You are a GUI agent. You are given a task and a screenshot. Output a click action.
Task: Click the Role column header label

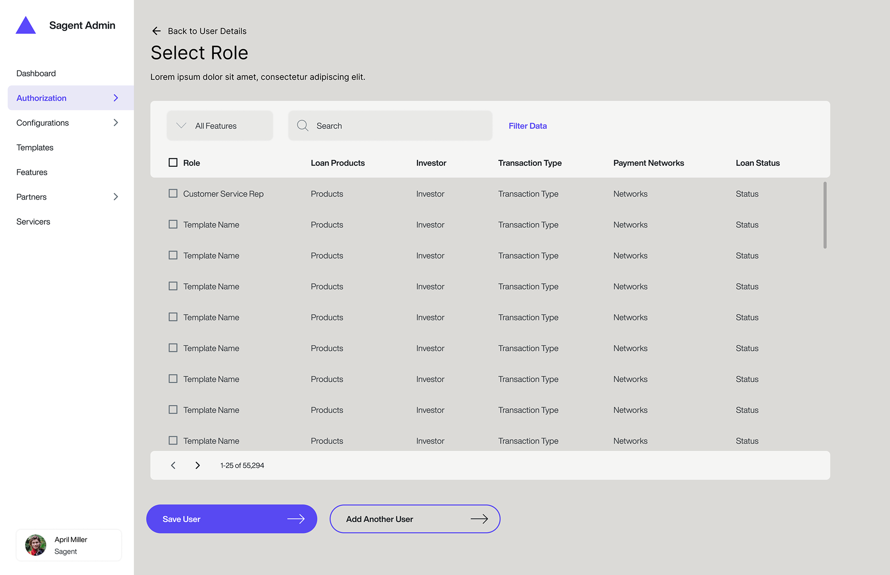(191, 163)
